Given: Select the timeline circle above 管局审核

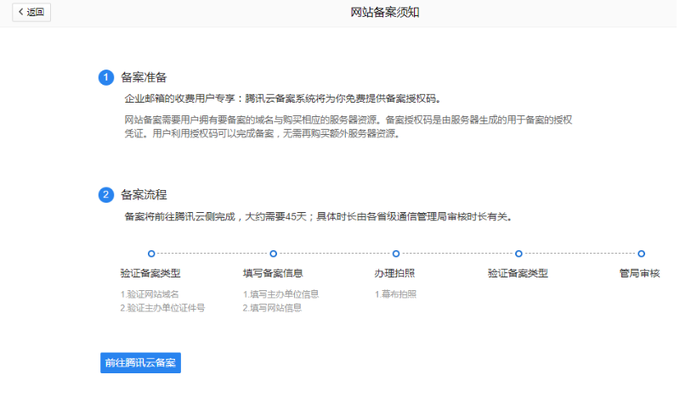Looking at the screenshot, I should click(x=641, y=253).
